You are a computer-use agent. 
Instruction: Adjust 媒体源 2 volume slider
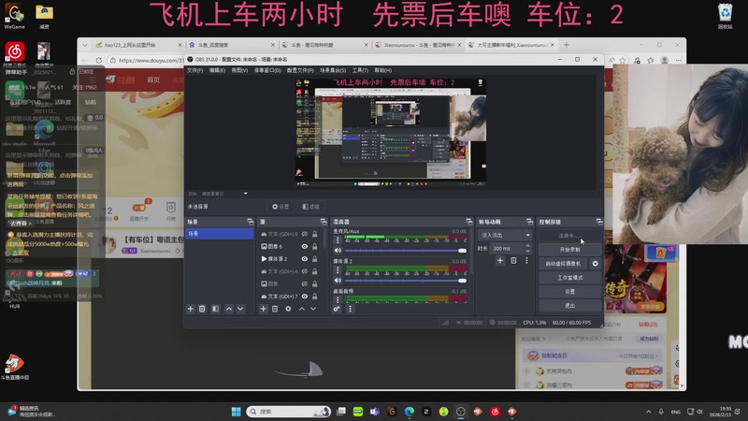(405, 281)
